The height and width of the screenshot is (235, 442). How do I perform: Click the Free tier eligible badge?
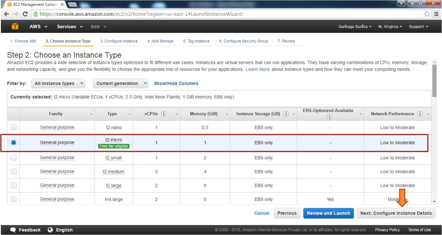click(x=114, y=146)
